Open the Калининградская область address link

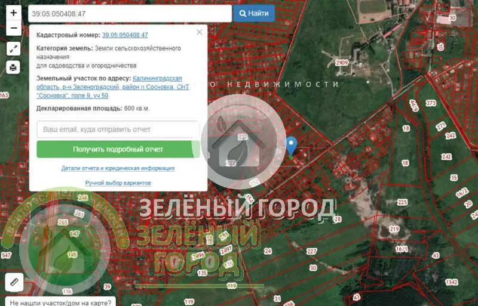tap(157, 78)
